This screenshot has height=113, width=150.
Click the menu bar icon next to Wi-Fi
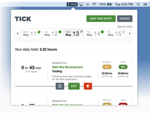pyautogui.click(x=88, y=4)
